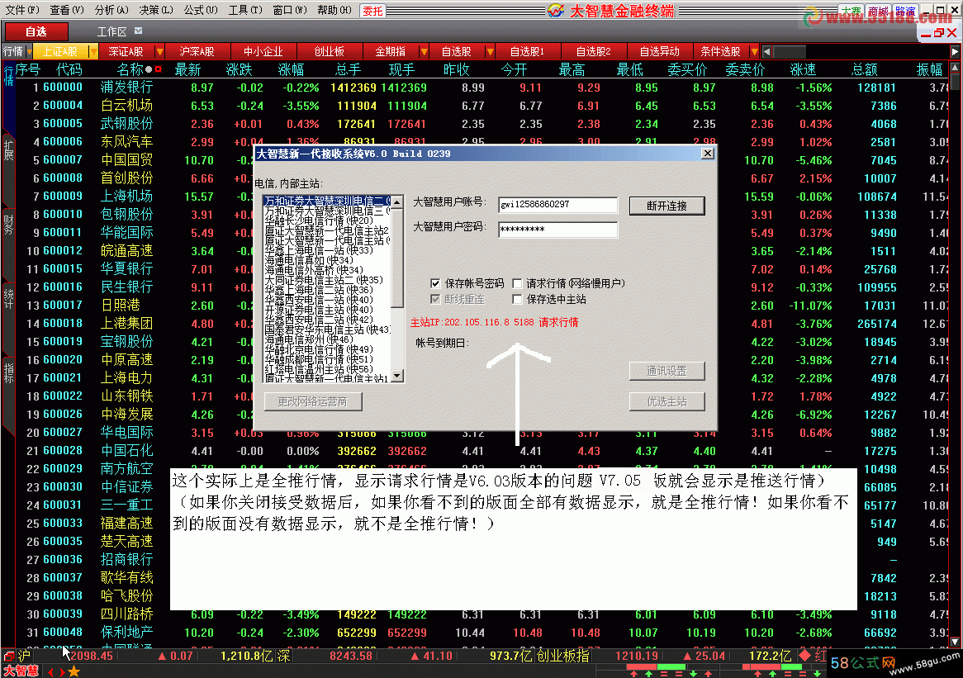Switch to the 沪深A股 tab
This screenshot has height=678, width=963.
197,51
